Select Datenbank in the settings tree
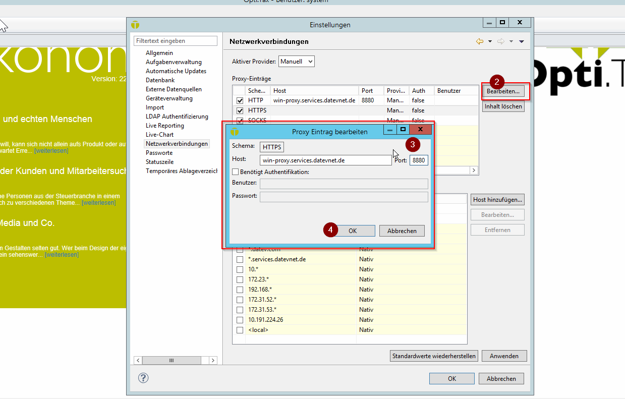The height and width of the screenshot is (399, 625). point(160,80)
